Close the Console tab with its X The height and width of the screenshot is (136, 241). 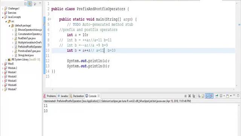(99, 96)
